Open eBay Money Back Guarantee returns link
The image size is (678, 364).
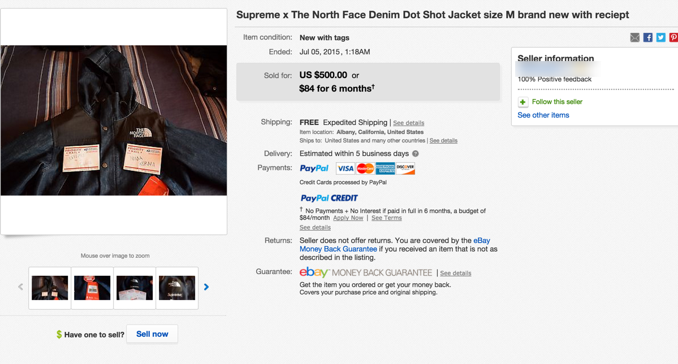(395, 245)
